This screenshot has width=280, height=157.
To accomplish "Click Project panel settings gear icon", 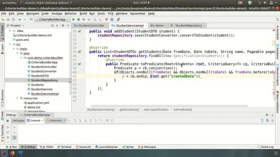I will 63,26.
